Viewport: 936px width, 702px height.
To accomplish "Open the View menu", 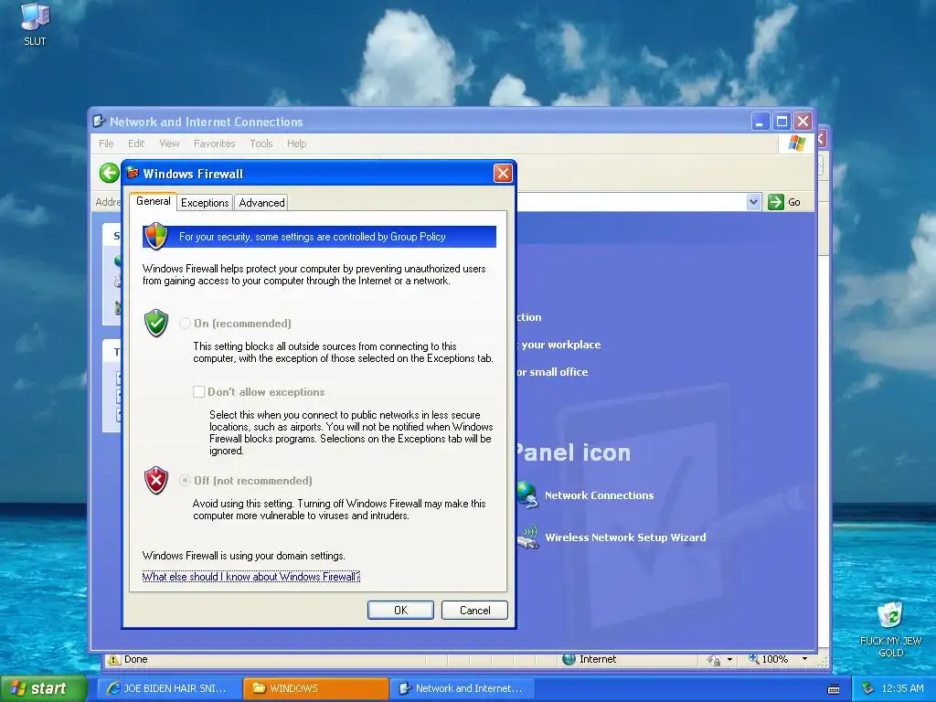I will (169, 144).
